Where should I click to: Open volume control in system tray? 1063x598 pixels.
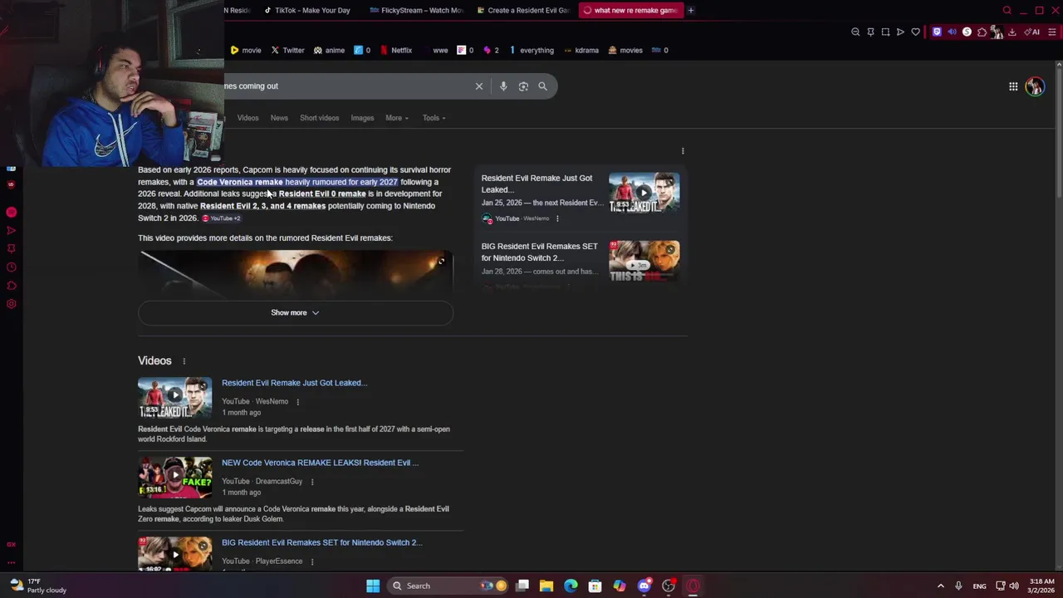coord(1013,586)
